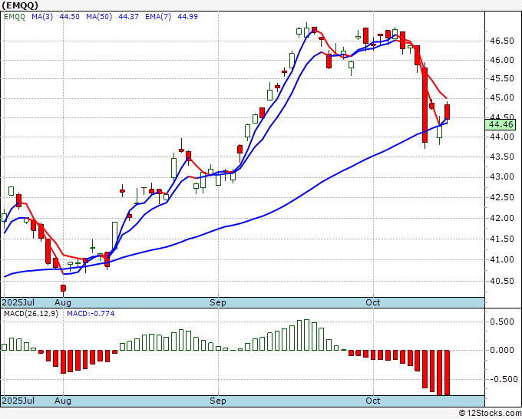Viewport: 522px width, 419px height.
Task: Click the tallest green MACD histogram bar
Action: click(306, 335)
